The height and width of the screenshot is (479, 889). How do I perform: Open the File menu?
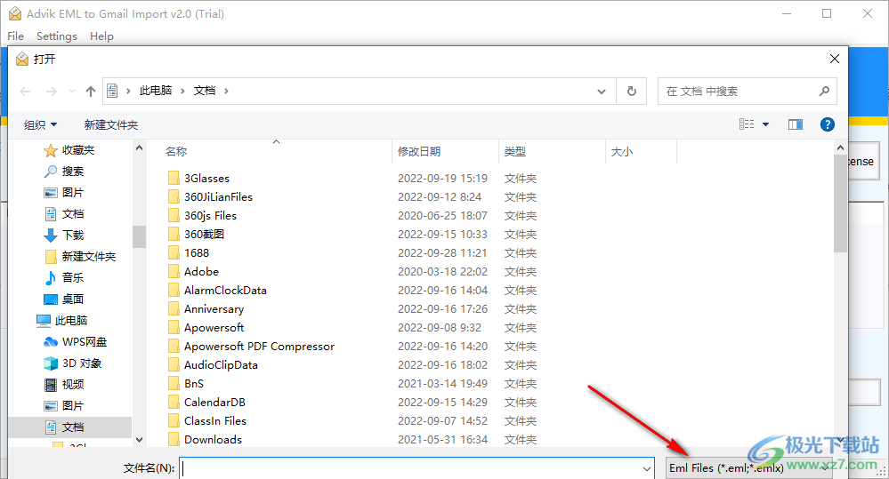tap(15, 36)
